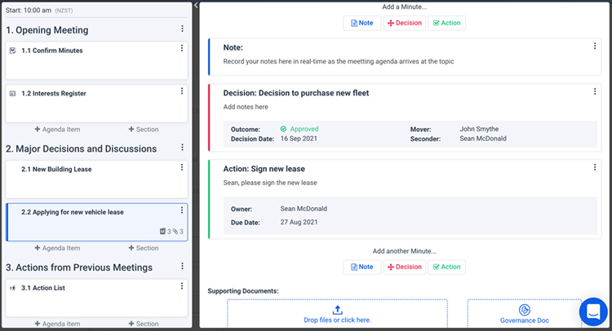This screenshot has width=612, height=331.
Task: Open menu for Major Decisions and Discussions
Action: 182,148
